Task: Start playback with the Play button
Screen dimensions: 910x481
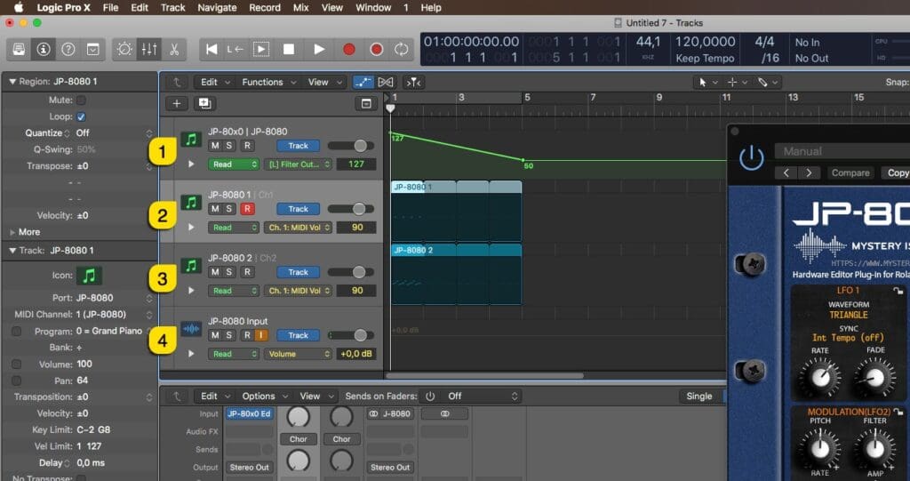Action: click(x=319, y=50)
